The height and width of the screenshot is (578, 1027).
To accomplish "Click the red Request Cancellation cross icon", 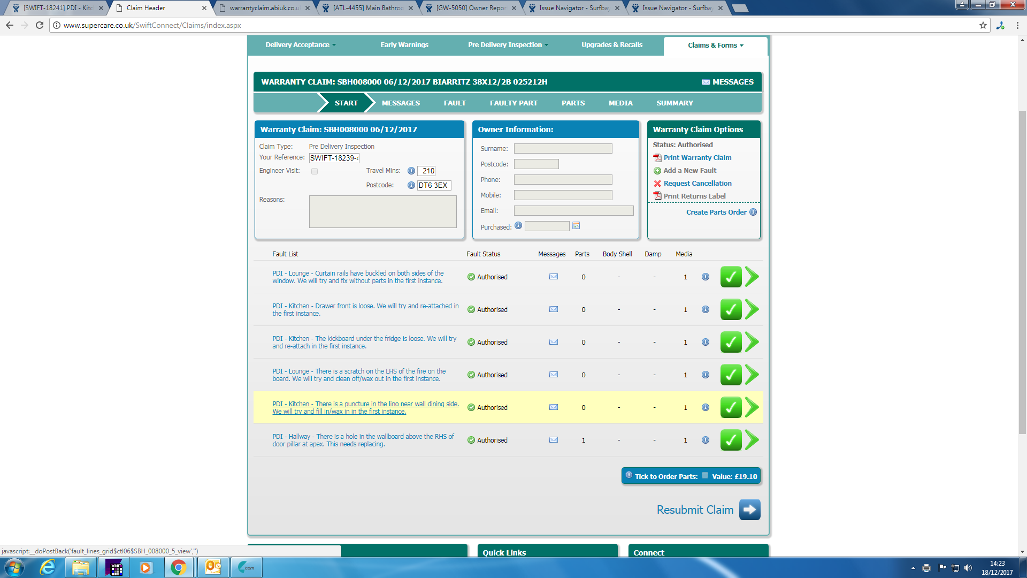I will pyautogui.click(x=657, y=184).
